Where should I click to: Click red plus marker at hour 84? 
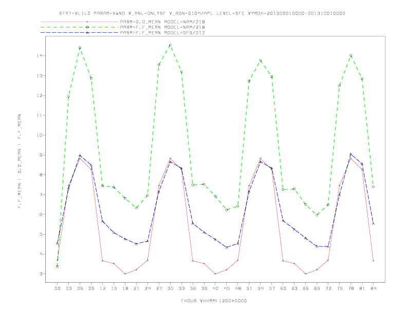(x=373, y=261)
